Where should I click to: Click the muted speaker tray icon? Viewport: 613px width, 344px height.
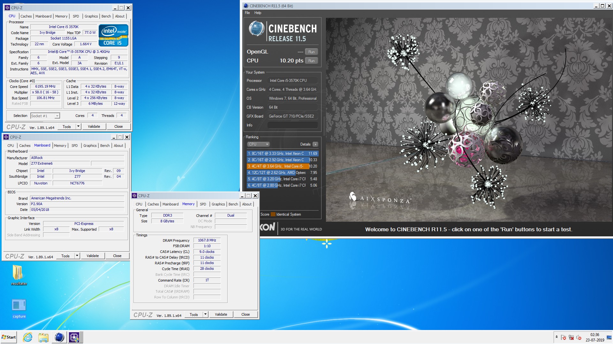[579, 338]
